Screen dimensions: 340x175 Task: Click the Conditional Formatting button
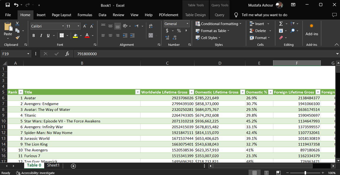218,24
